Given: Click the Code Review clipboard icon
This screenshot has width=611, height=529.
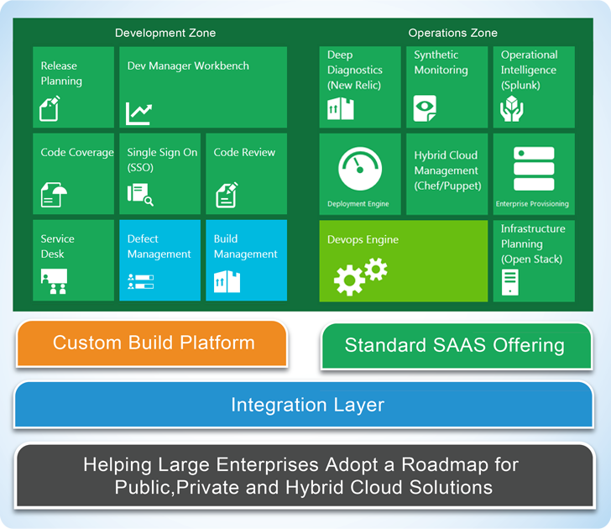Looking at the screenshot, I should coord(227,195).
